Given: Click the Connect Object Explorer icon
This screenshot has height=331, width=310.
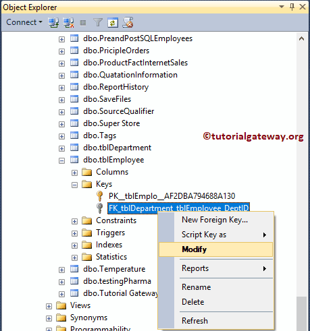Looking at the screenshot, I should tap(53, 23).
